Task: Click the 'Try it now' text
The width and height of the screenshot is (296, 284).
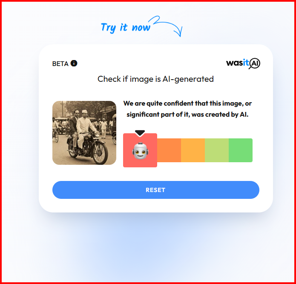Action: pyautogui.click(x=126, y=28)
